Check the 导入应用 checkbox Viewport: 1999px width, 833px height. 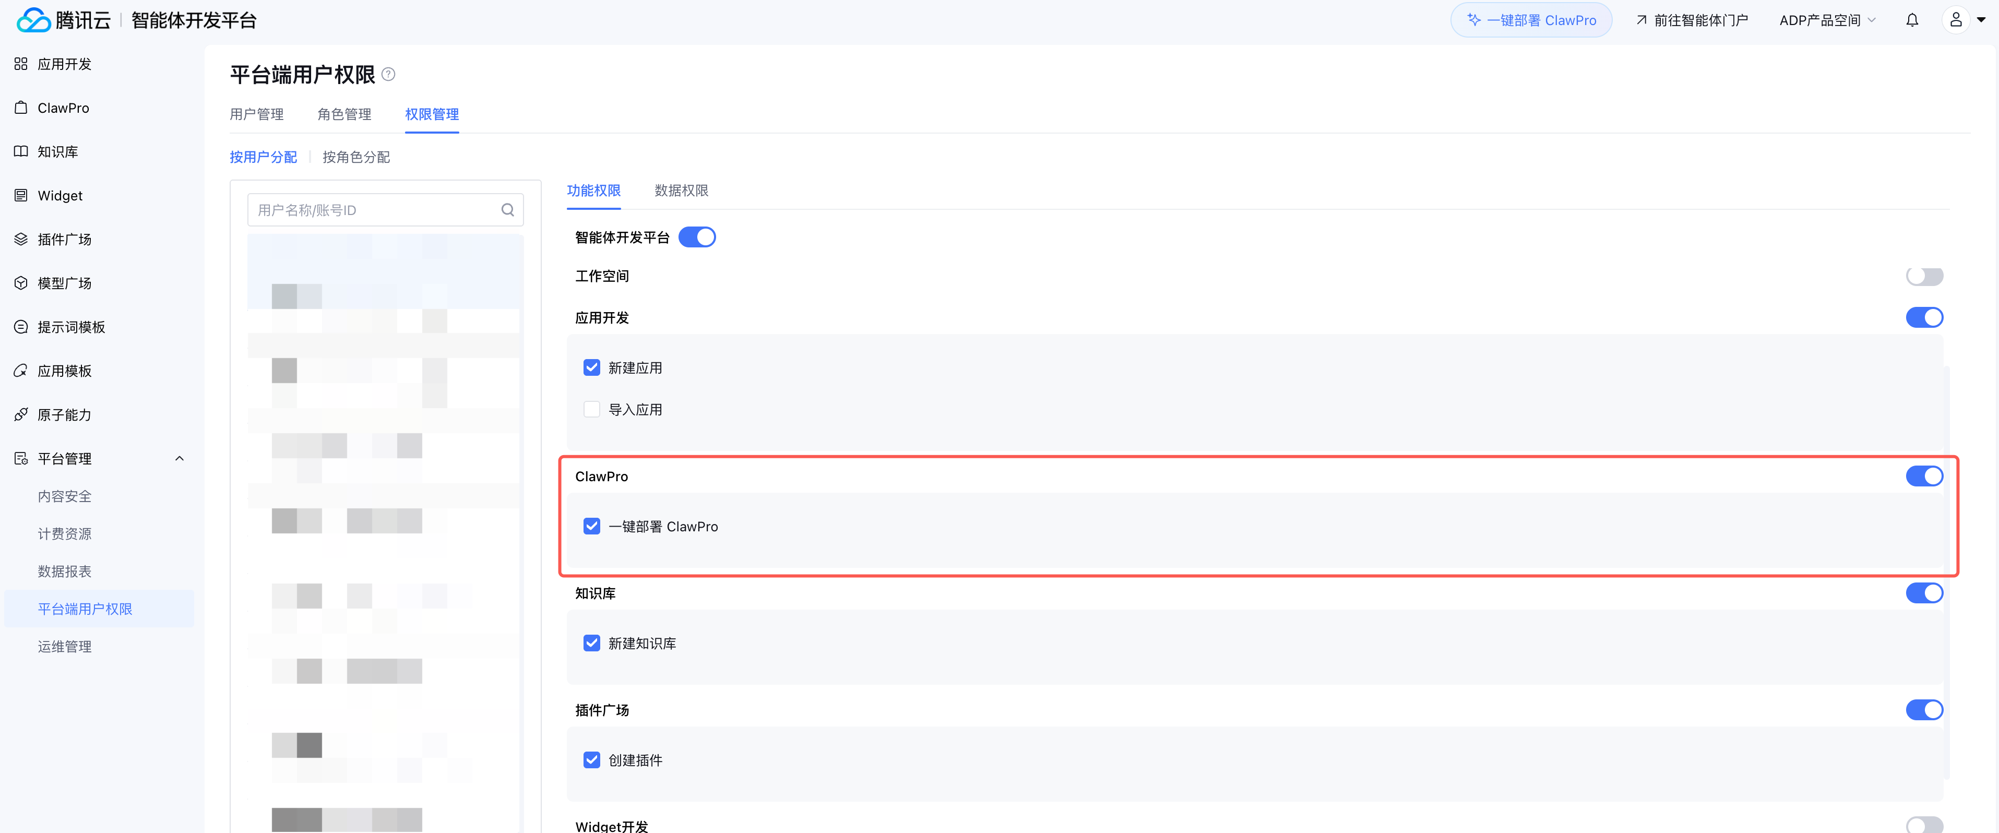pos(591,409)
